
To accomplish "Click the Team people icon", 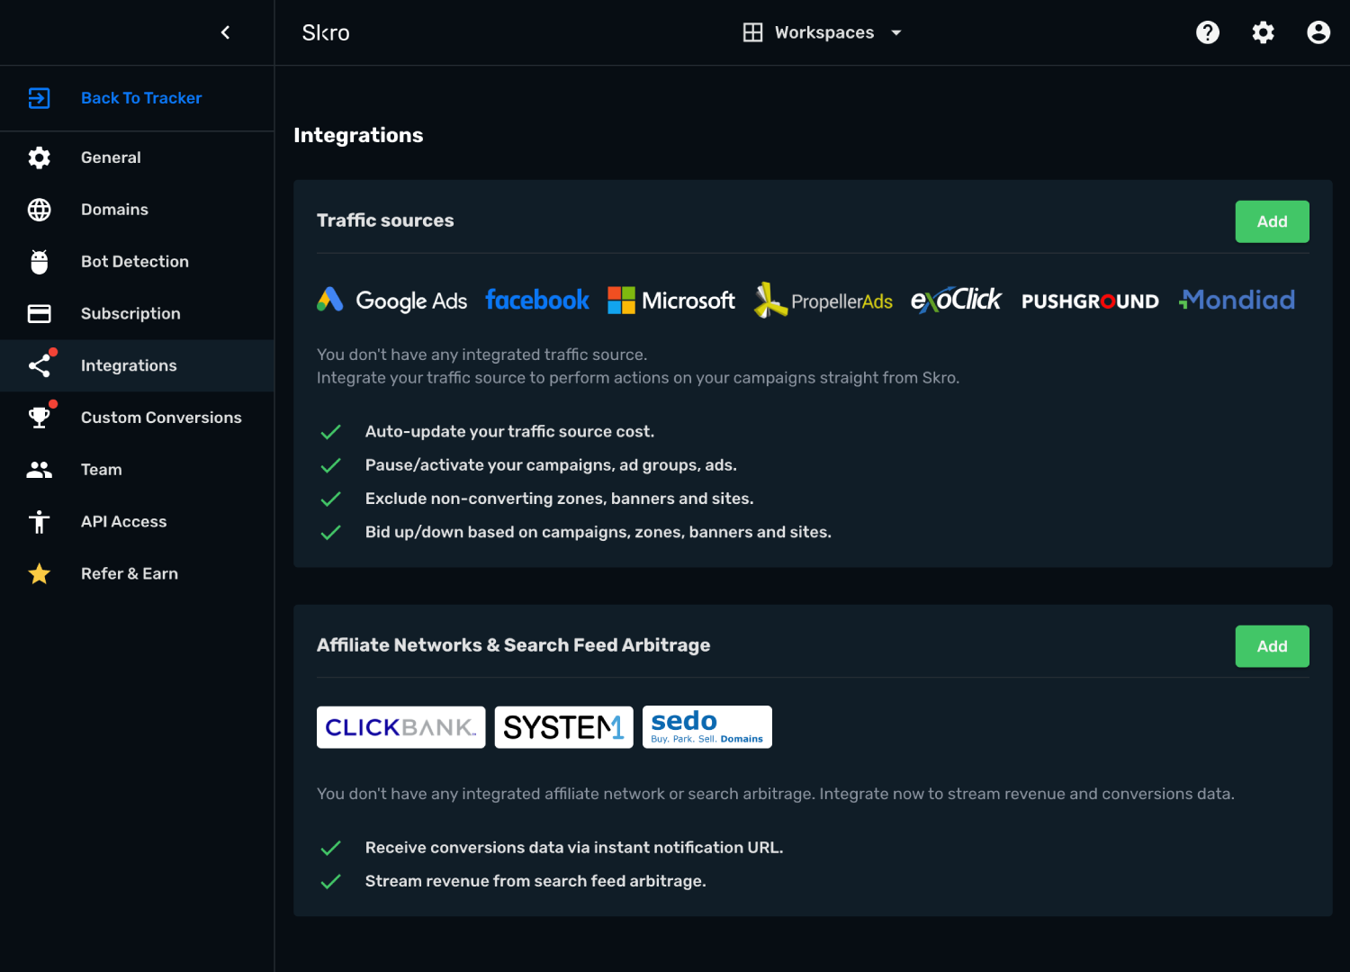I will [40, 470].
